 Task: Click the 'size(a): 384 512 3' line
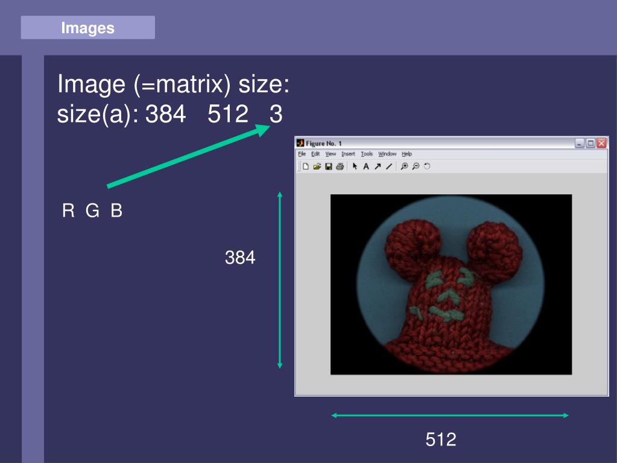click(x=170, y=114)
